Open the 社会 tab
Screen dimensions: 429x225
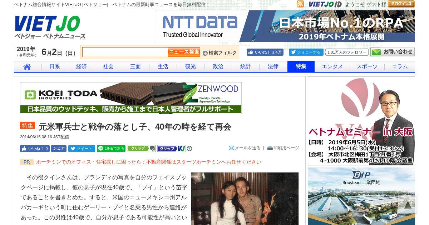coord(108,67)
